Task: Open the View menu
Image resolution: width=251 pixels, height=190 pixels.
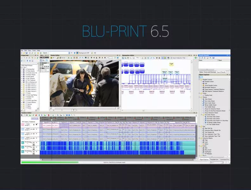Action: [x=30, y=50]
